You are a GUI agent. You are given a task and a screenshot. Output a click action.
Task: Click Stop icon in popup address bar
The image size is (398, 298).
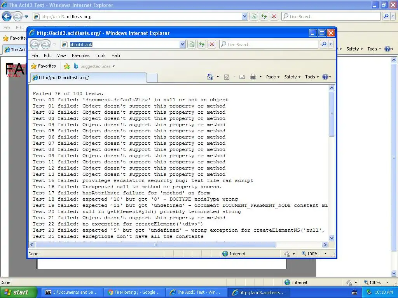coord(212,44)
